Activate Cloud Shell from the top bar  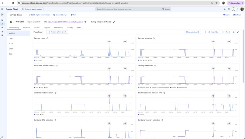[x=229, y=9]
